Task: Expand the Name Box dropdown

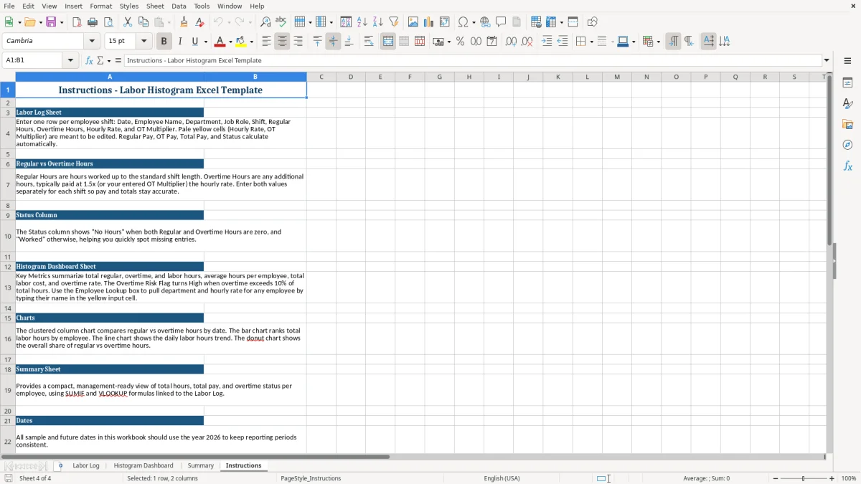Action: click(71, 60)
